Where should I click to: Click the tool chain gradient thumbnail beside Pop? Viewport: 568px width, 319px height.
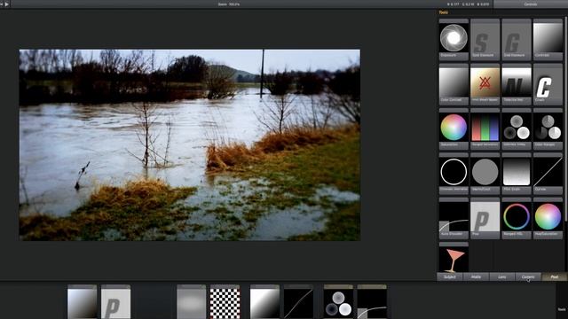(83, 301)
